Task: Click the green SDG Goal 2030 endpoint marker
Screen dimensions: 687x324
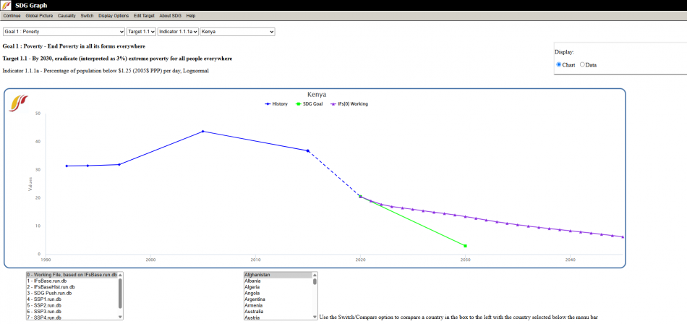Action: 465,246
